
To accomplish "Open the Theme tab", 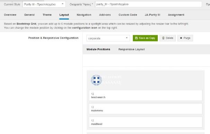I will [x=47, y=15].
